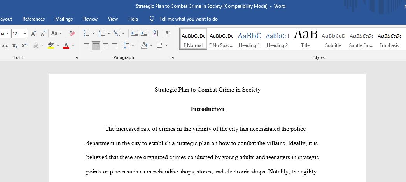
Task: Shrink font size with the Shrink Font icon
Action: 43,33
